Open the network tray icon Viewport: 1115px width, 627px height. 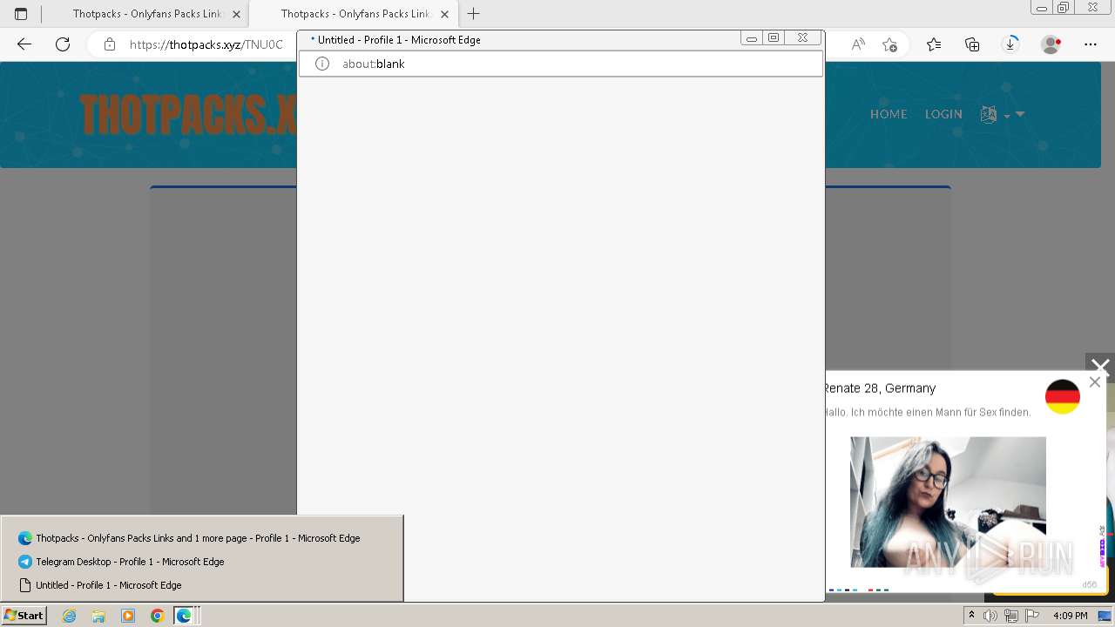(1011, 616)
